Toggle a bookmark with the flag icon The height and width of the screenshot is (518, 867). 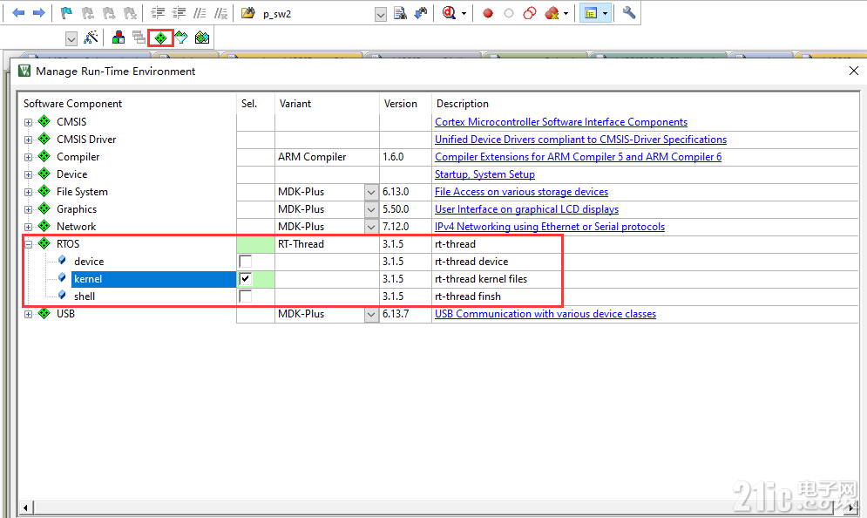pyautogui.click(x=66, y=13)
